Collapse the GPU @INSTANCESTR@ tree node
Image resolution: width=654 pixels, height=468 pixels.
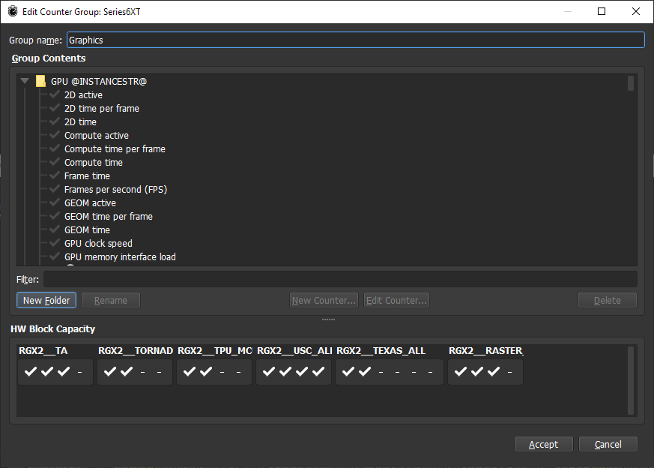click(x=25, y=81)
